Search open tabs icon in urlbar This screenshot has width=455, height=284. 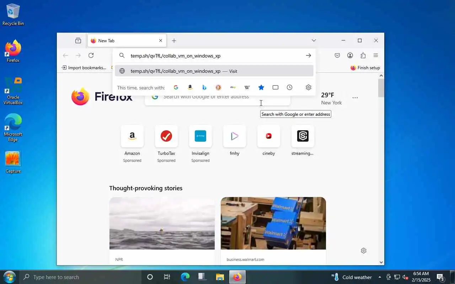(275, 87)
